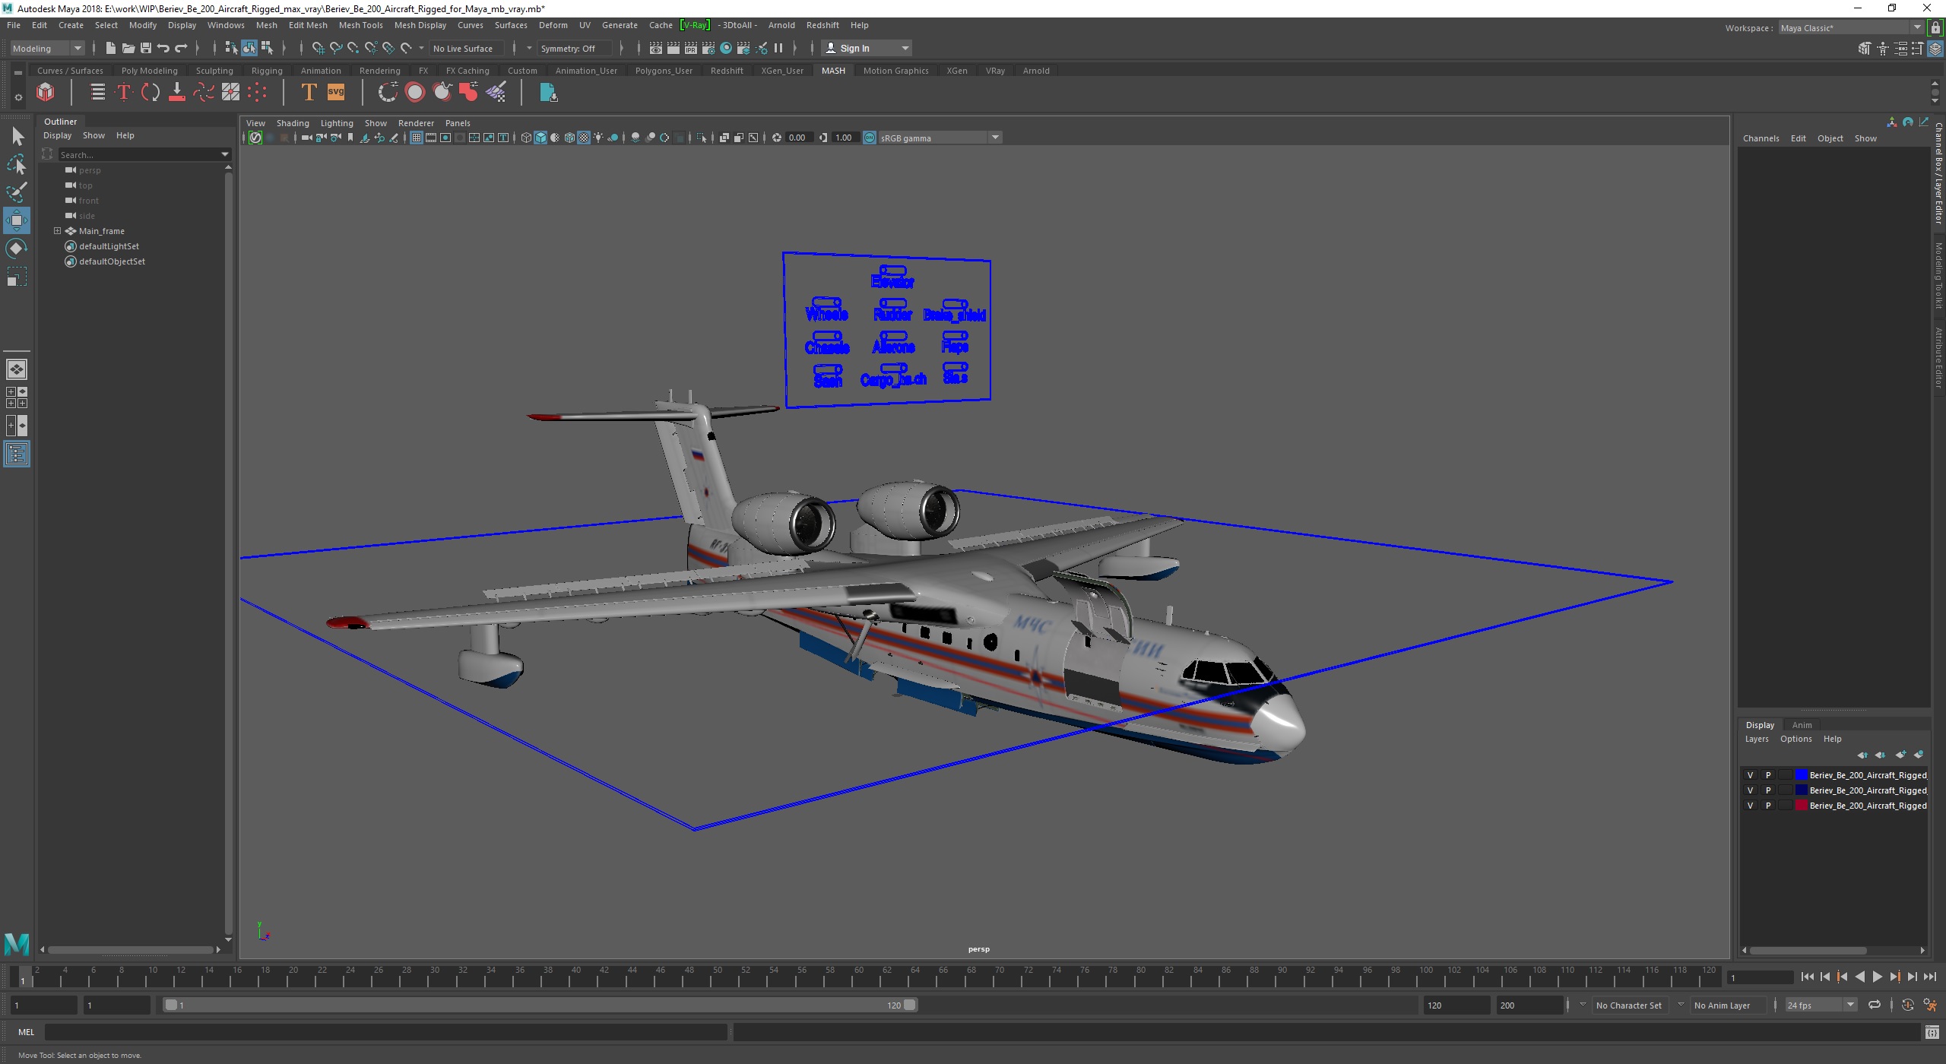Open the No Live Surface field
Image resolution: width=1946 pixels, height=1064 pixels.
point(465,48)
